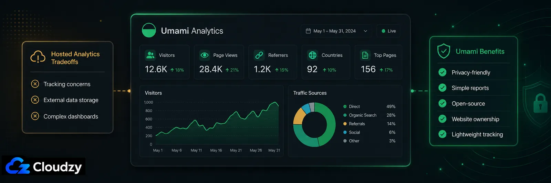Screen dimensions: 551x183
Task: Click the Tracking concerns text
Action: click(67, 84)
